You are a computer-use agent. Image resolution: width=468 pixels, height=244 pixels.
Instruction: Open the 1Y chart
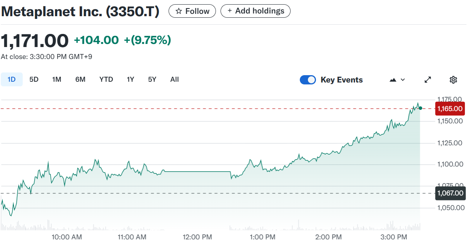coord(130,79)
